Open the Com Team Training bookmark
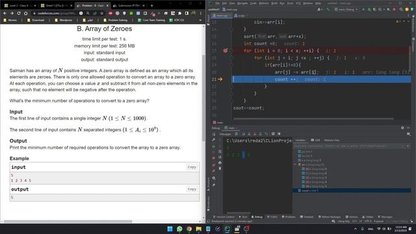This screenshot has height=234, width=416. (151, 20)
